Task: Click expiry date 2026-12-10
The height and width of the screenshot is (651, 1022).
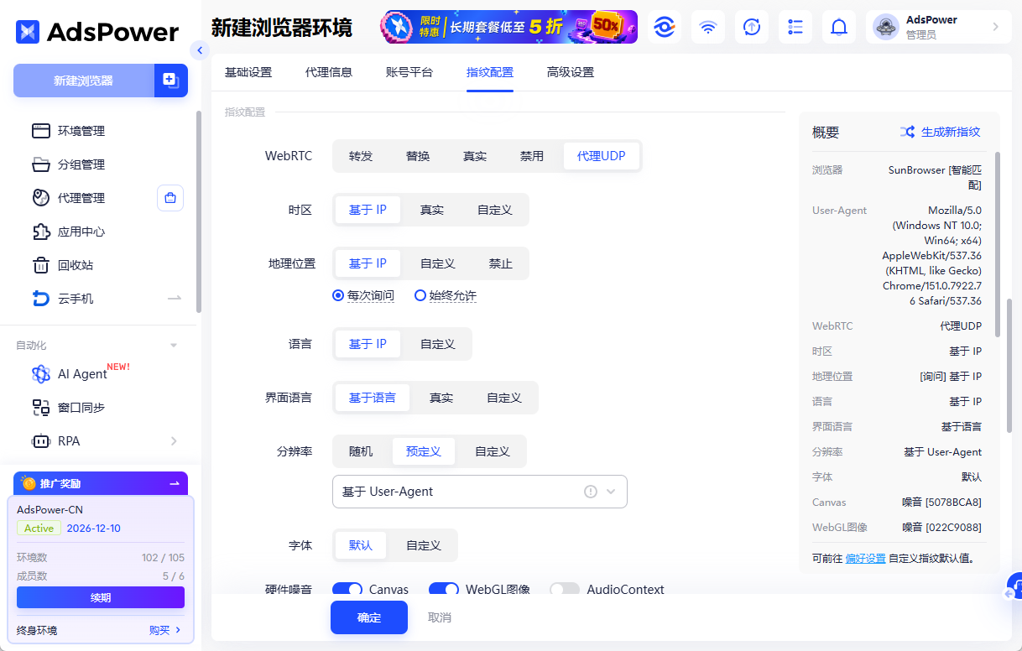Action: coord(94,529)
